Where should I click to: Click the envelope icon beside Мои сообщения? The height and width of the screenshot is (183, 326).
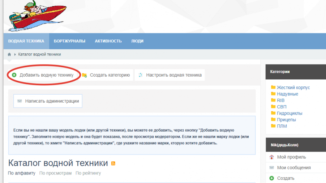click(272, 168)
